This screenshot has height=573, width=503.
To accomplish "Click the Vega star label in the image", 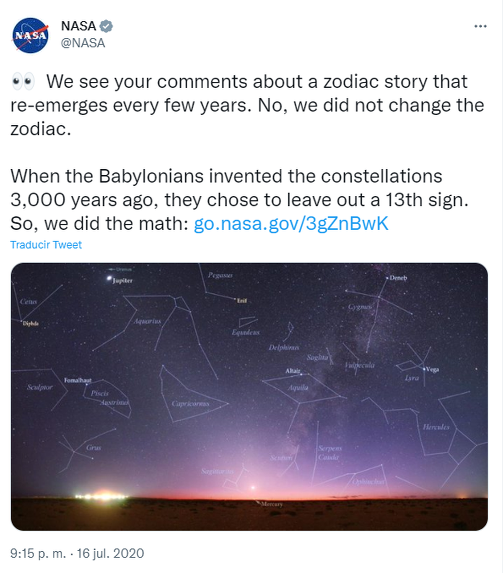I will click(432, 369).
